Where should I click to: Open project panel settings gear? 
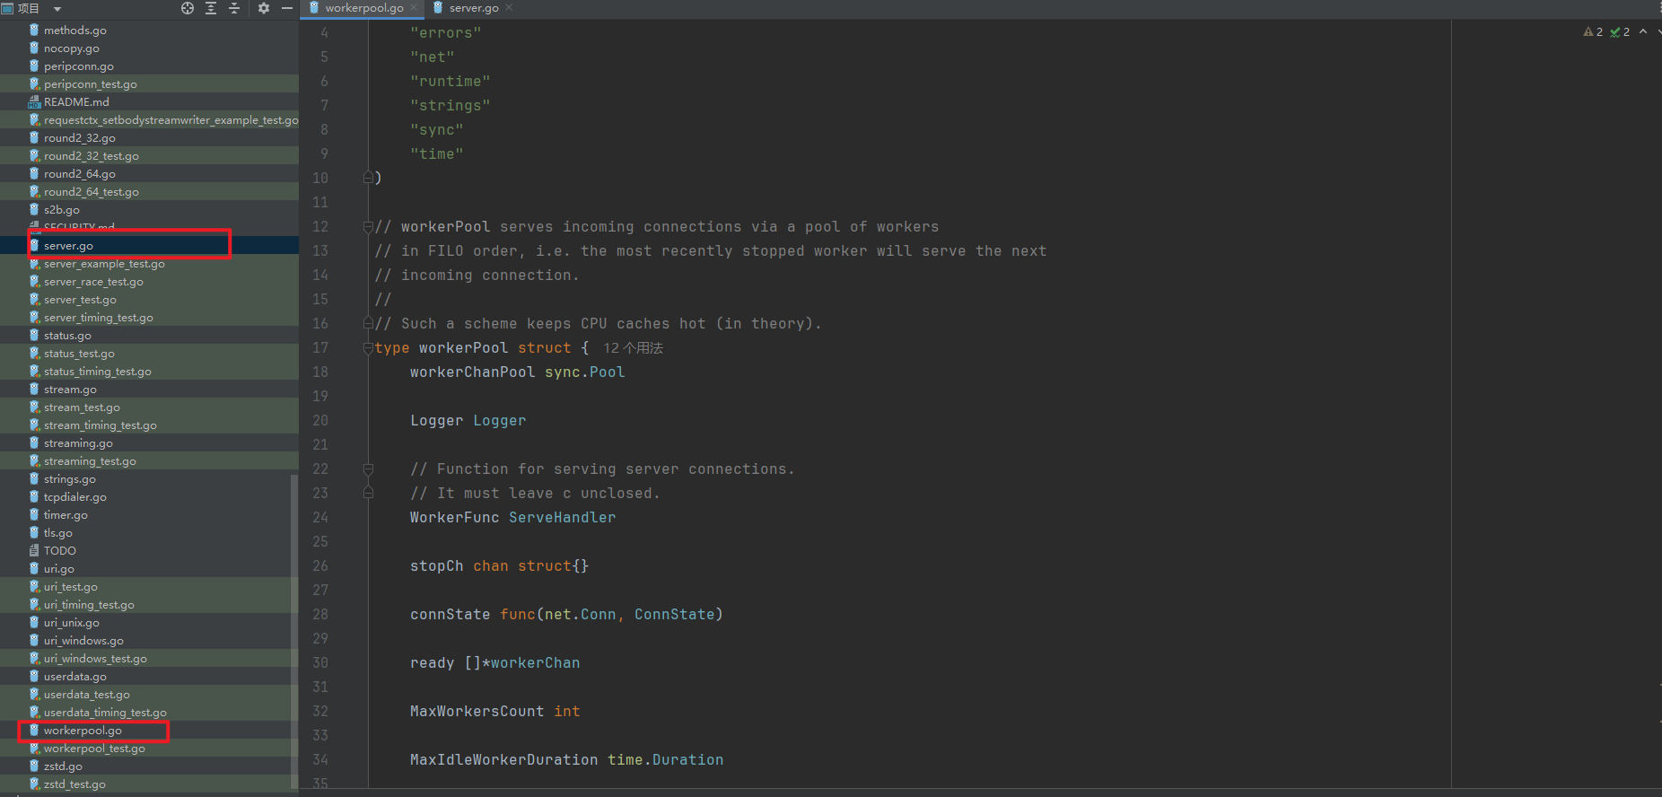pyautogui.click(x=264, y=8)
